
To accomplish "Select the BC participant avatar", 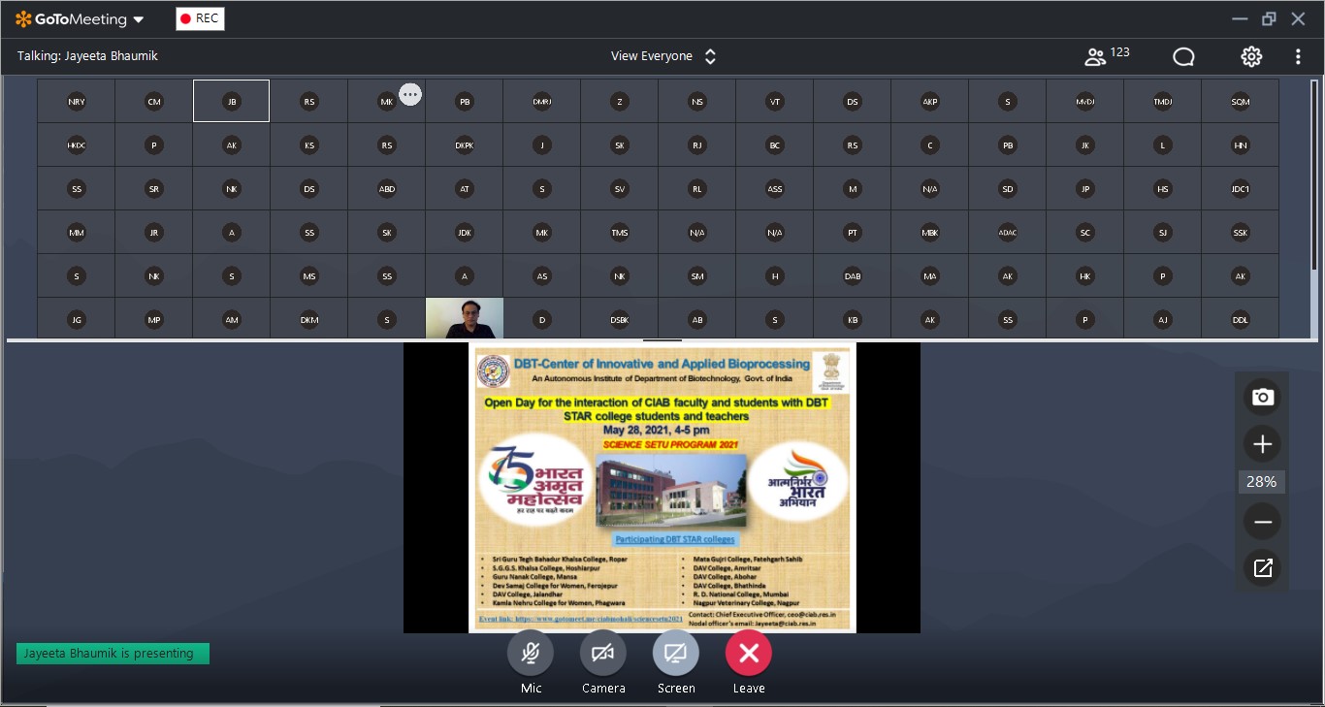I will pyautogui.click(x=775, y=145).
